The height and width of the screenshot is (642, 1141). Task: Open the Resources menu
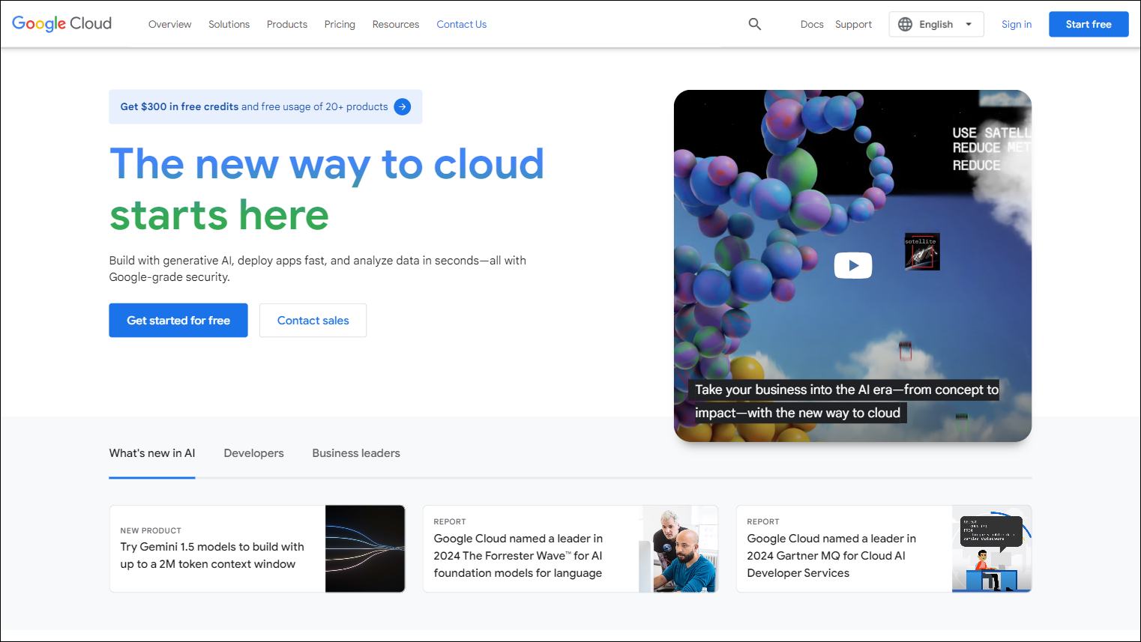point(396,24)
